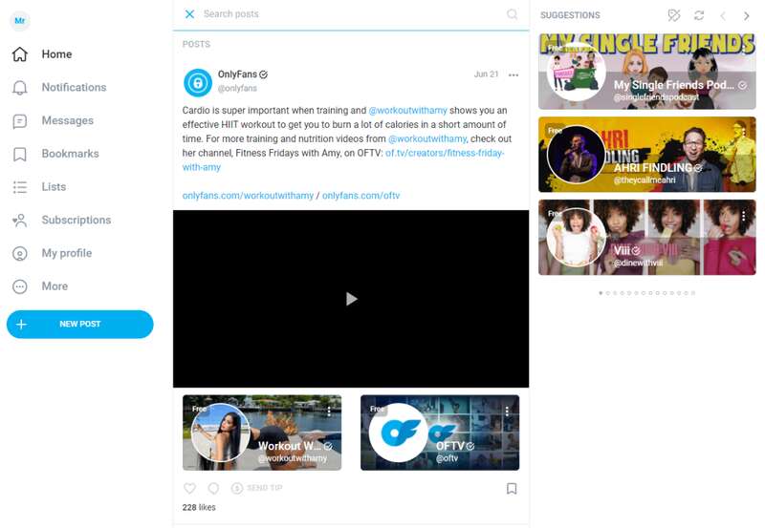Image resolution: width=765 pixels, height=528 pixels.
Task: Click the My profile icon
Action: click(x=20, y=253)
